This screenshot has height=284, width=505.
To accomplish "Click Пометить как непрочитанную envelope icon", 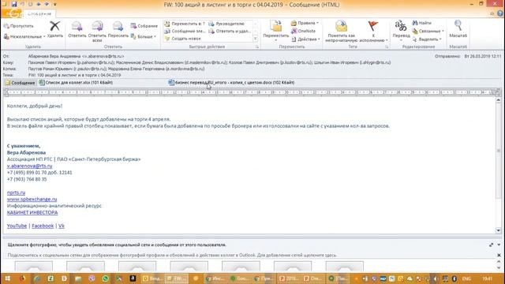I will click(x=341, y=26).
